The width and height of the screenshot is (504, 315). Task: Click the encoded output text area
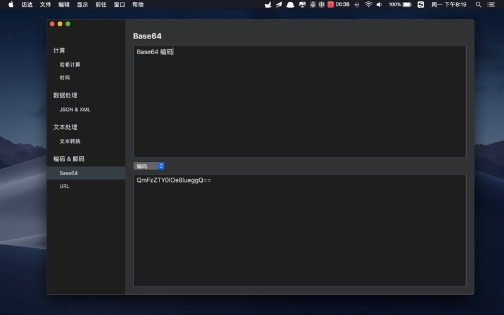click(299, 230)
